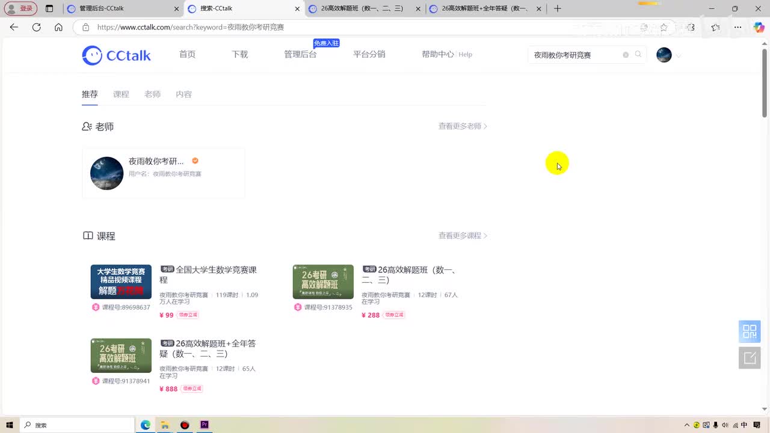Show hidden system tray icons

pos(687,425)
